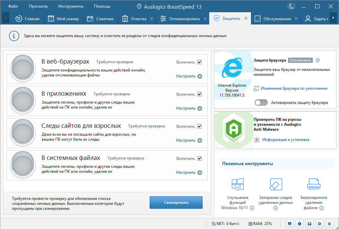Open the Помощь menu
Viewport: 339px width, 230px height.
click(x=102, y=7)
